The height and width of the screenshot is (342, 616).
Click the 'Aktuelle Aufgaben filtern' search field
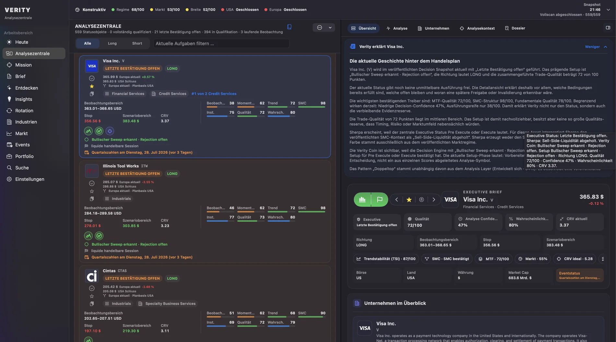[221, 43]
